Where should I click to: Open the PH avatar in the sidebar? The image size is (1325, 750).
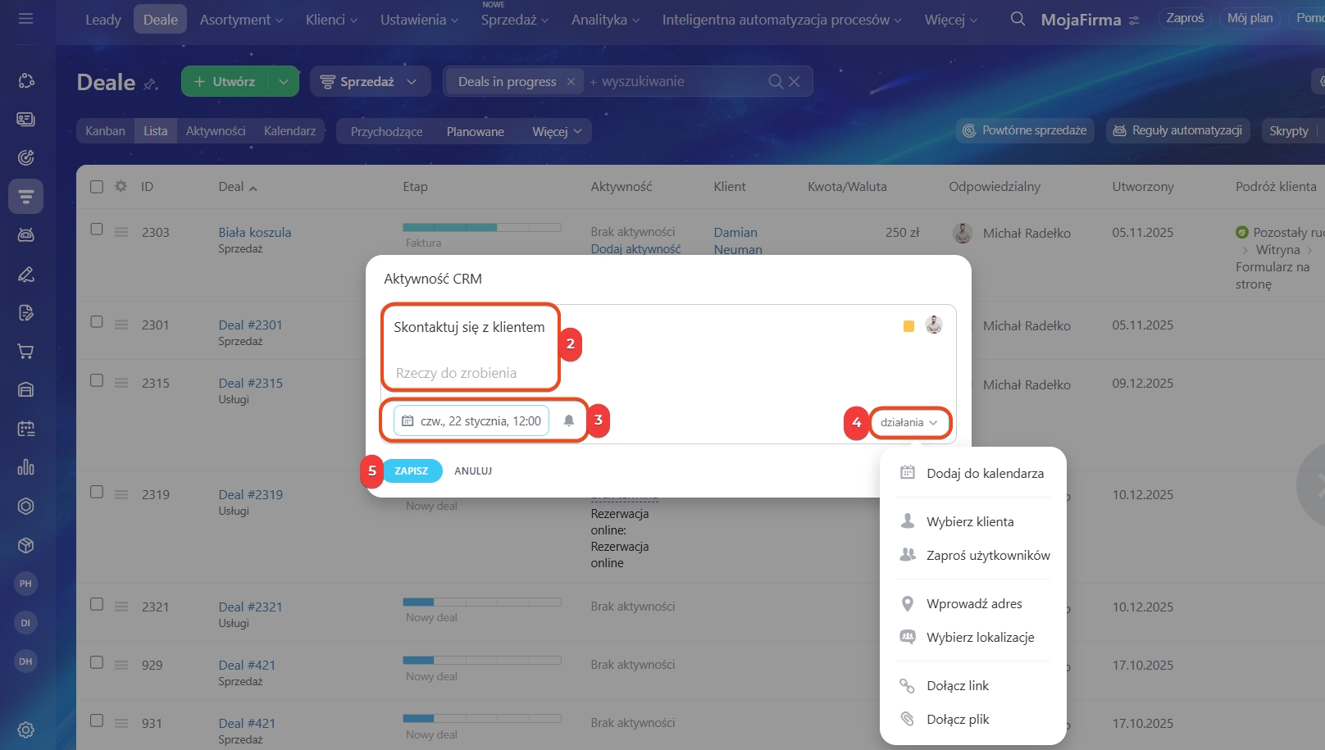coord(26,584)
